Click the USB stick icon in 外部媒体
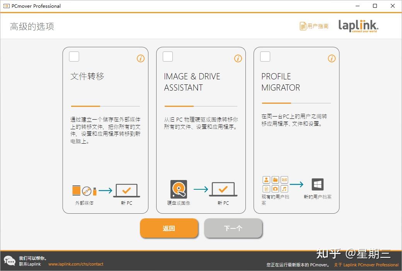The image size is (402, 271). [x=95, y=191]
